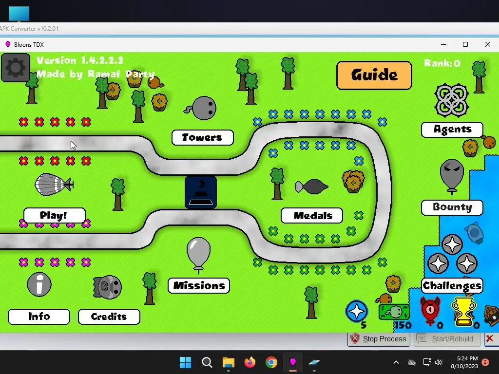Click the gray info circle icon
Viewport: 499px width, 374px height.
[39, 284]
